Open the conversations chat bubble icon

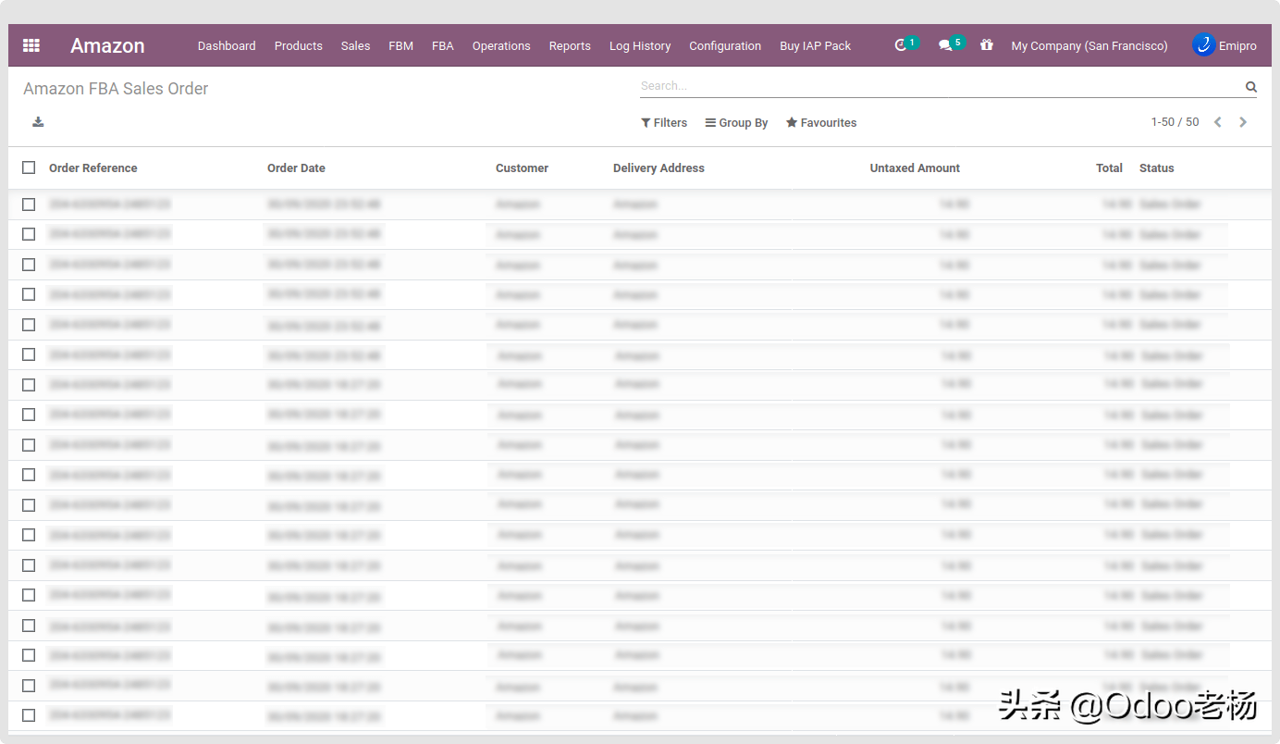pos(945,45)
